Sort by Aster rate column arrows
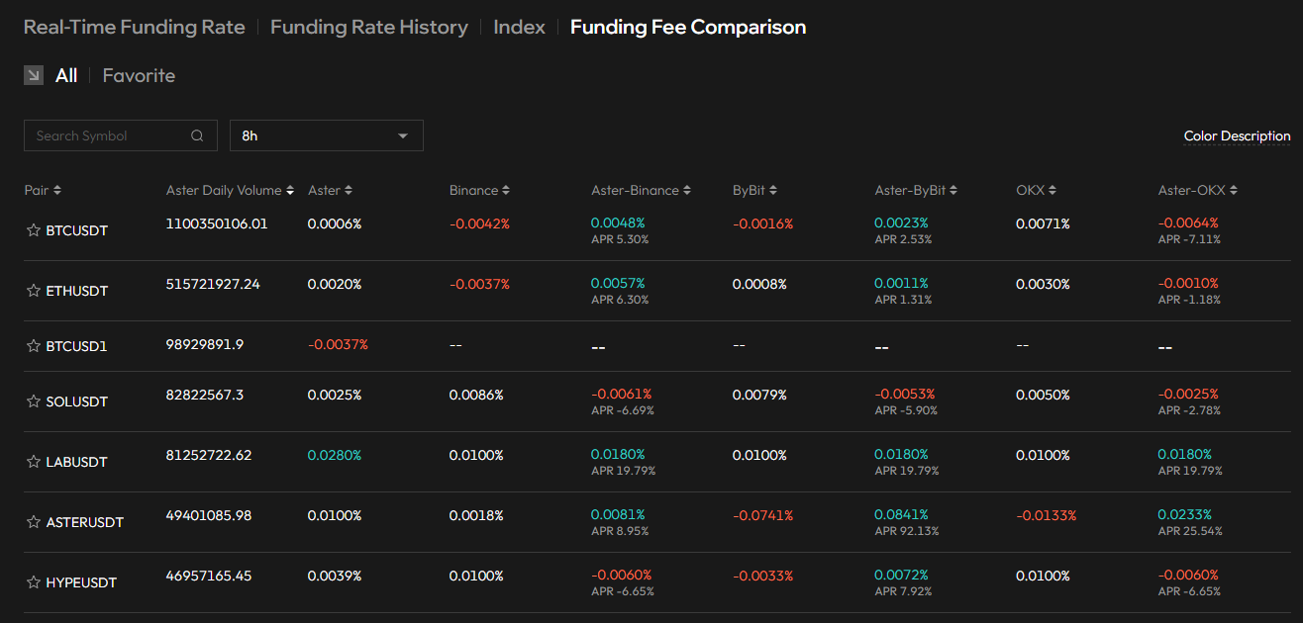This screenshot has height=623, width=1303. [349, 190]
